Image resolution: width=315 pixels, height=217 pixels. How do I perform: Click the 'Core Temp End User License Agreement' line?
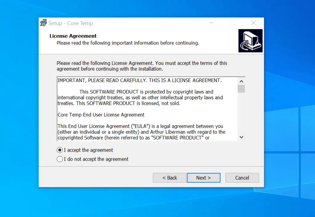[100, 115]
